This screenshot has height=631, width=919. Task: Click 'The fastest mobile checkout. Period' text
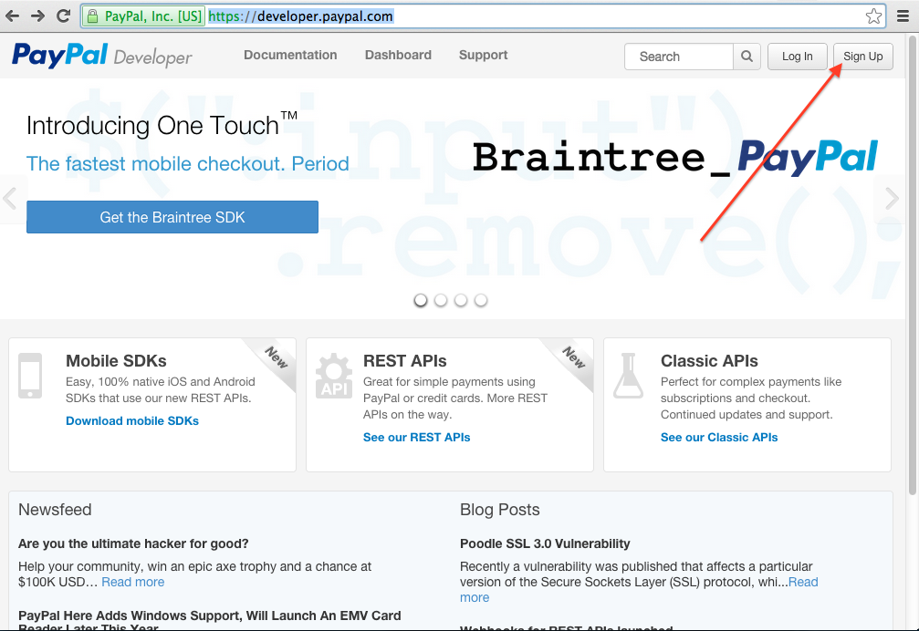188,164
